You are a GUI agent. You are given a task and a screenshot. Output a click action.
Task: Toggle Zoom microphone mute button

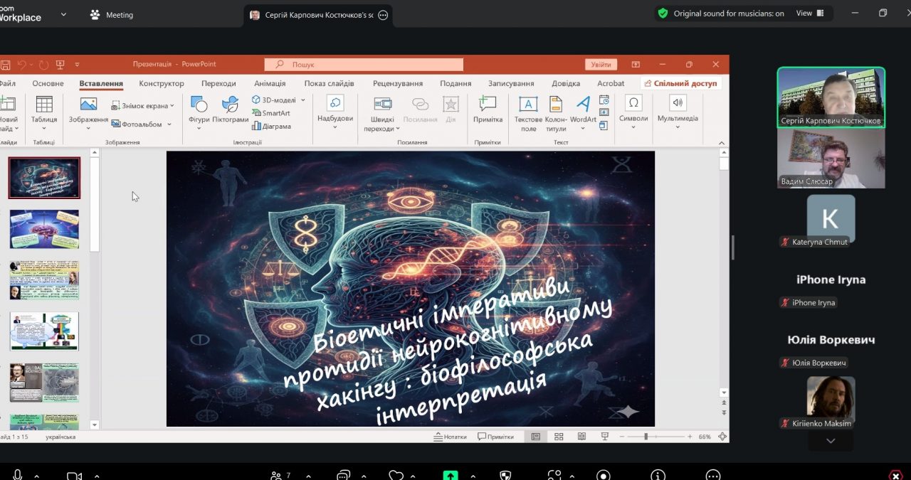pos(18,475)
